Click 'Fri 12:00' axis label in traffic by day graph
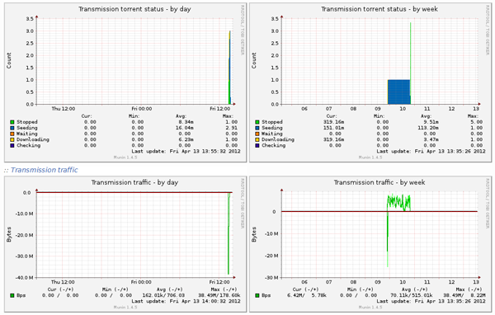 pyautogui.click(x=219, y=282)
